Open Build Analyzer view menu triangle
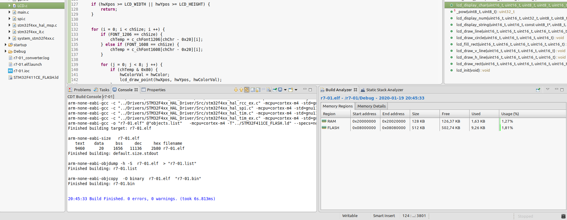Viewport: 567px width, 220px height. [548, 89]
